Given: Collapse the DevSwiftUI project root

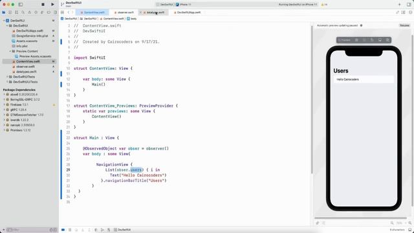Looking at the screenshot, I should pyautogui.click(x=4, y=20).
